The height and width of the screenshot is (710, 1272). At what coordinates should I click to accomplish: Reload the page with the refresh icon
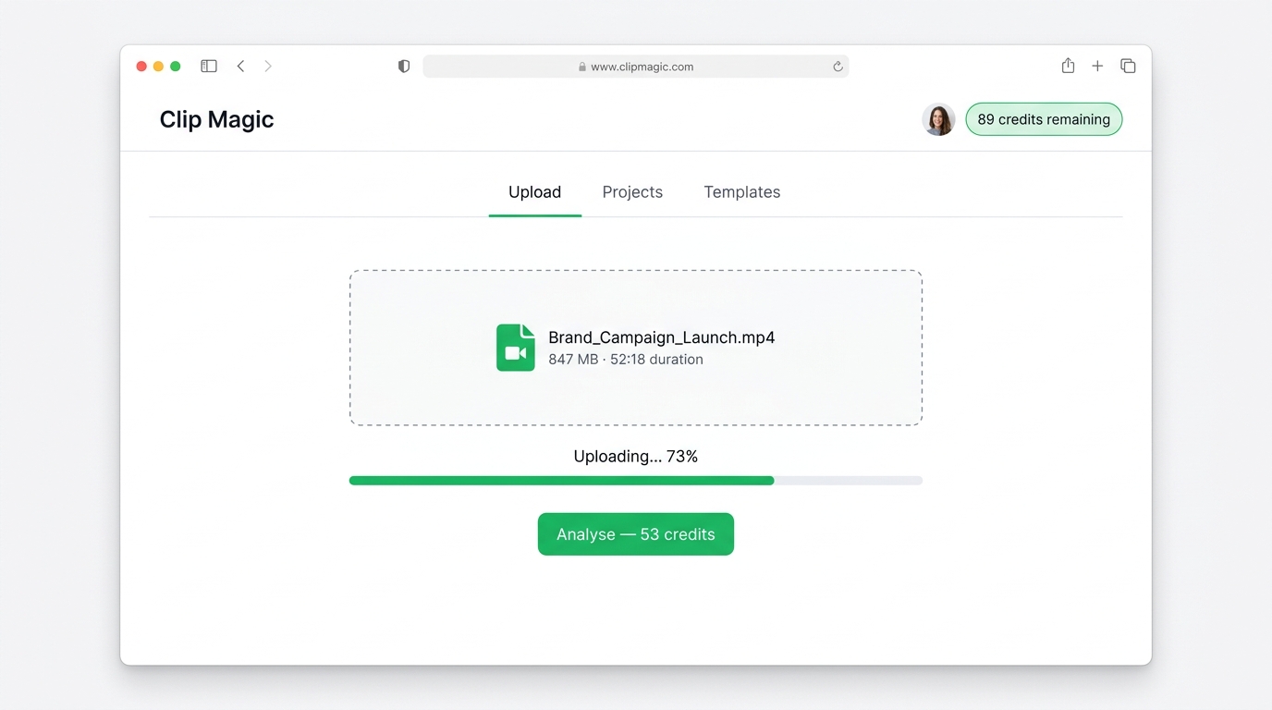[x=838, y=67]
